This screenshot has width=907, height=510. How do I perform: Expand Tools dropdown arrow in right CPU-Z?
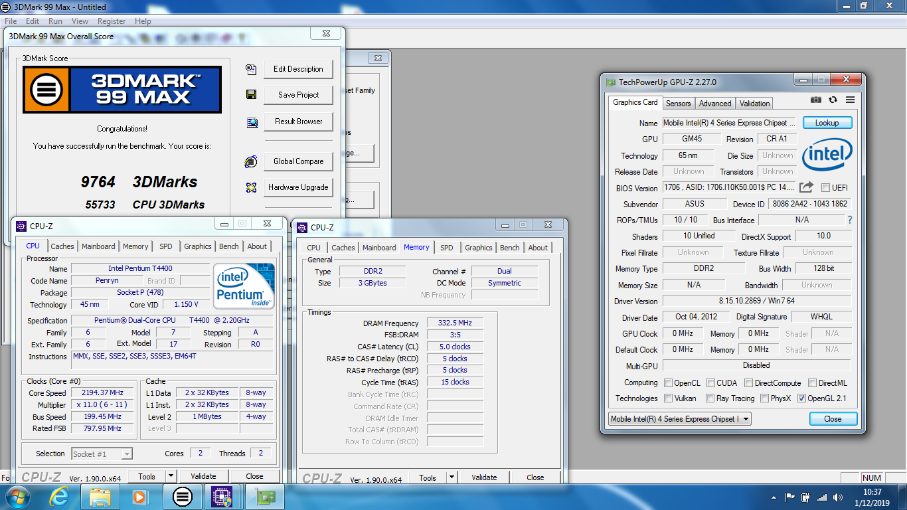point(452,477)
